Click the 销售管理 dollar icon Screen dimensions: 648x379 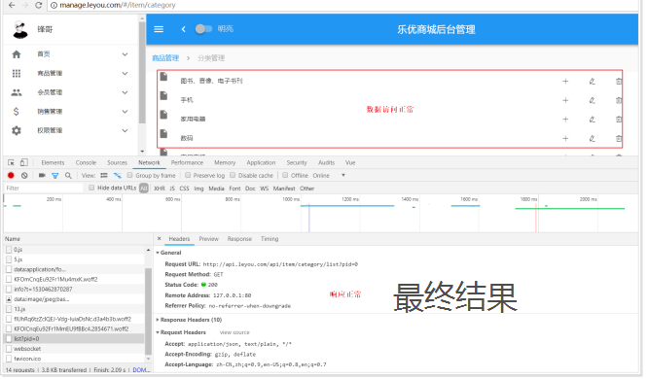point(17,112)
